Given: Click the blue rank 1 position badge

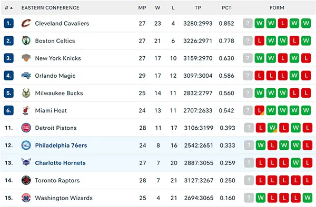Looking at the screenshot, I should click(8, 23).
